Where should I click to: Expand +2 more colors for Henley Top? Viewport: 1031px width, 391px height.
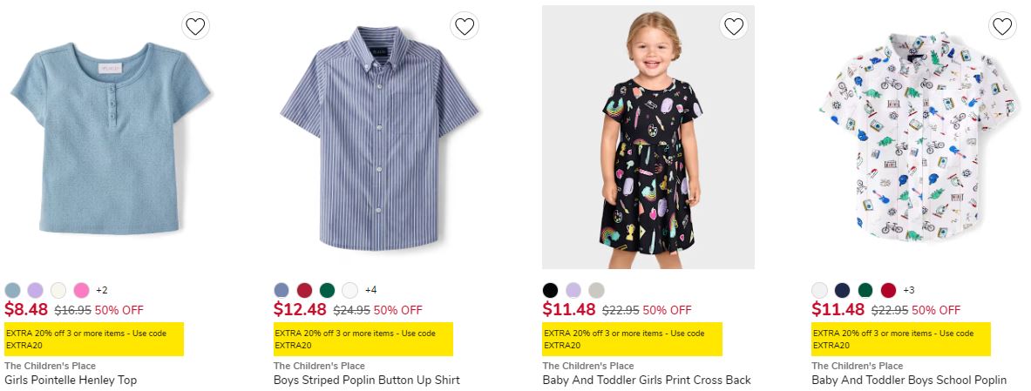tap(102, 290)
